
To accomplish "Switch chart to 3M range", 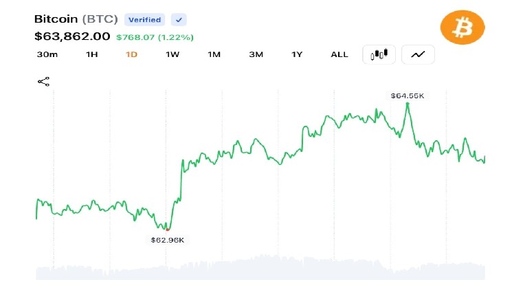I will (256, 54).
